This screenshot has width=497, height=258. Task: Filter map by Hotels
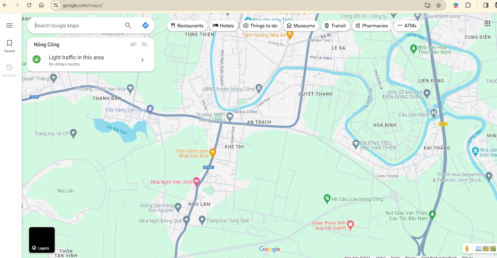[x=223, y=26]
